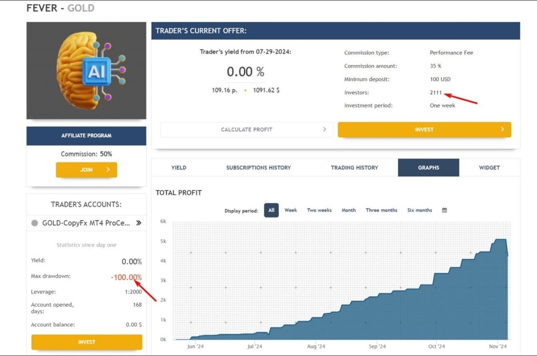The height and width of the screenshot is (356, 537).
Task: Click the Performance Fee commission type value
Action: click(x=451, y=53)
